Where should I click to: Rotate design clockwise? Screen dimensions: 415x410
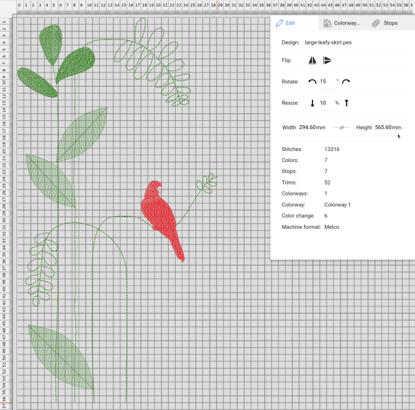346,81
